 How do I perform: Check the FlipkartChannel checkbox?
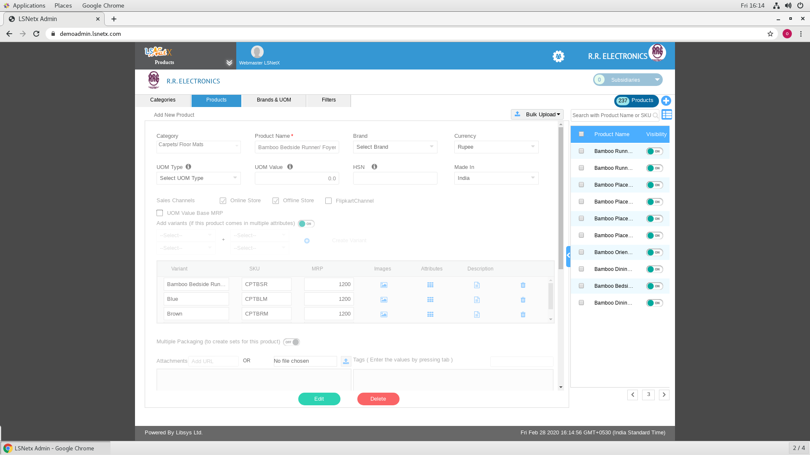328,201
